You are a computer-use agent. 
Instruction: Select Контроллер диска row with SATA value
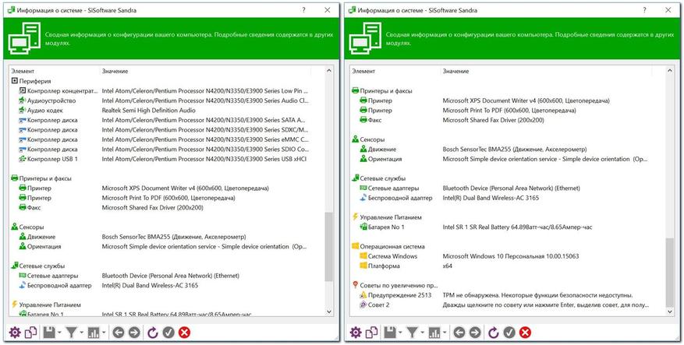pos(165,120)
